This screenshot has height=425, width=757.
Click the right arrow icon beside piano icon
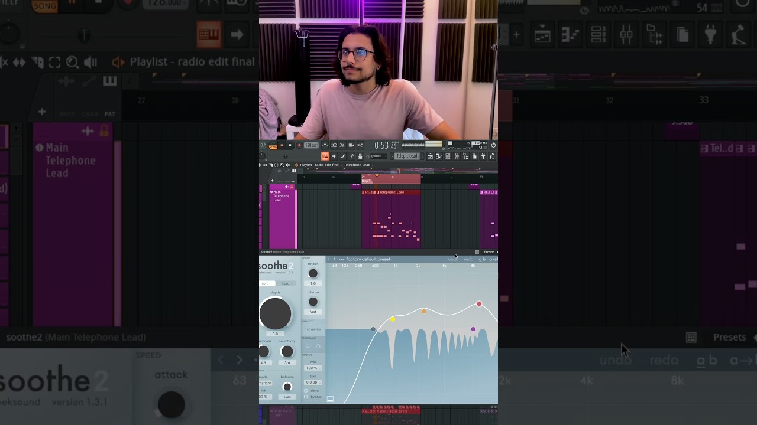[334, 156]
